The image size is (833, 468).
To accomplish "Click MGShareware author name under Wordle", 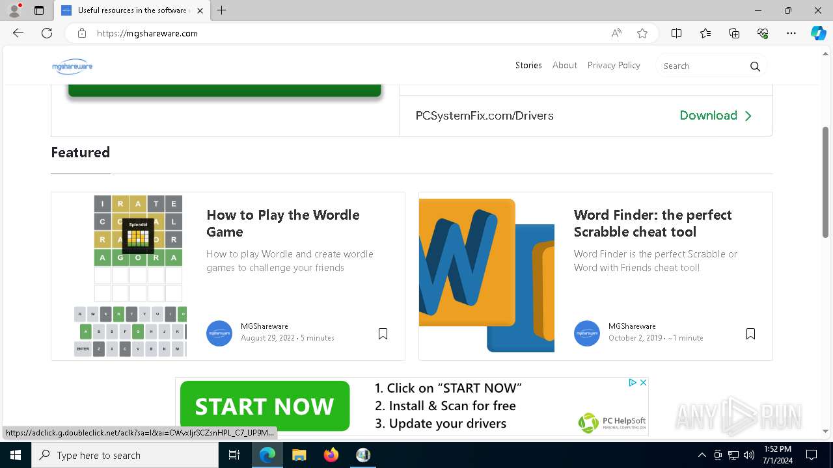I will 264,326.
